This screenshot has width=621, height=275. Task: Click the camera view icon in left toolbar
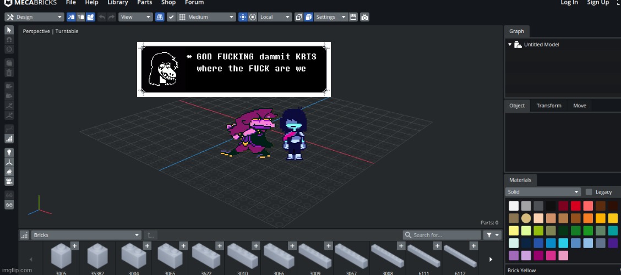(9, 181)
